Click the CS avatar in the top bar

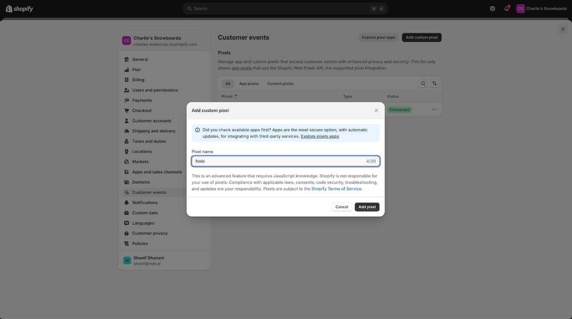point(520,9)
